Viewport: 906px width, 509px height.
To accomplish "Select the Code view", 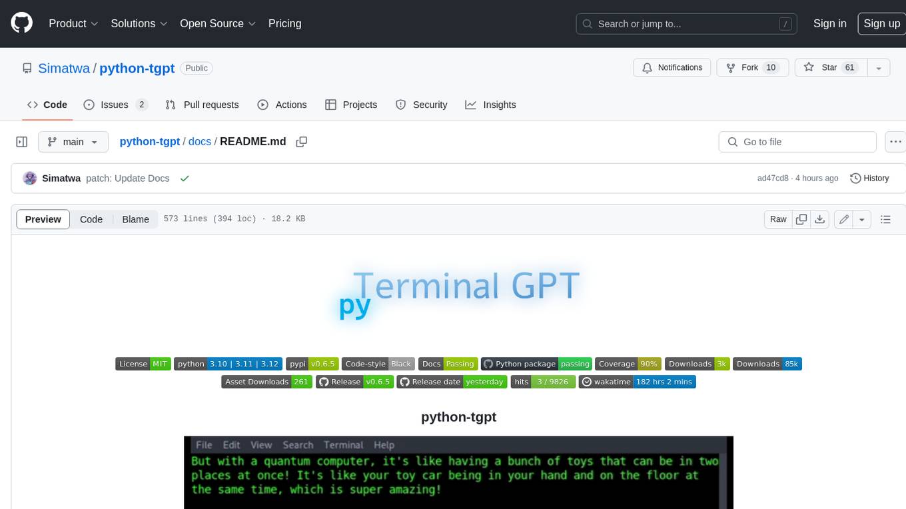I will (91, 219).
